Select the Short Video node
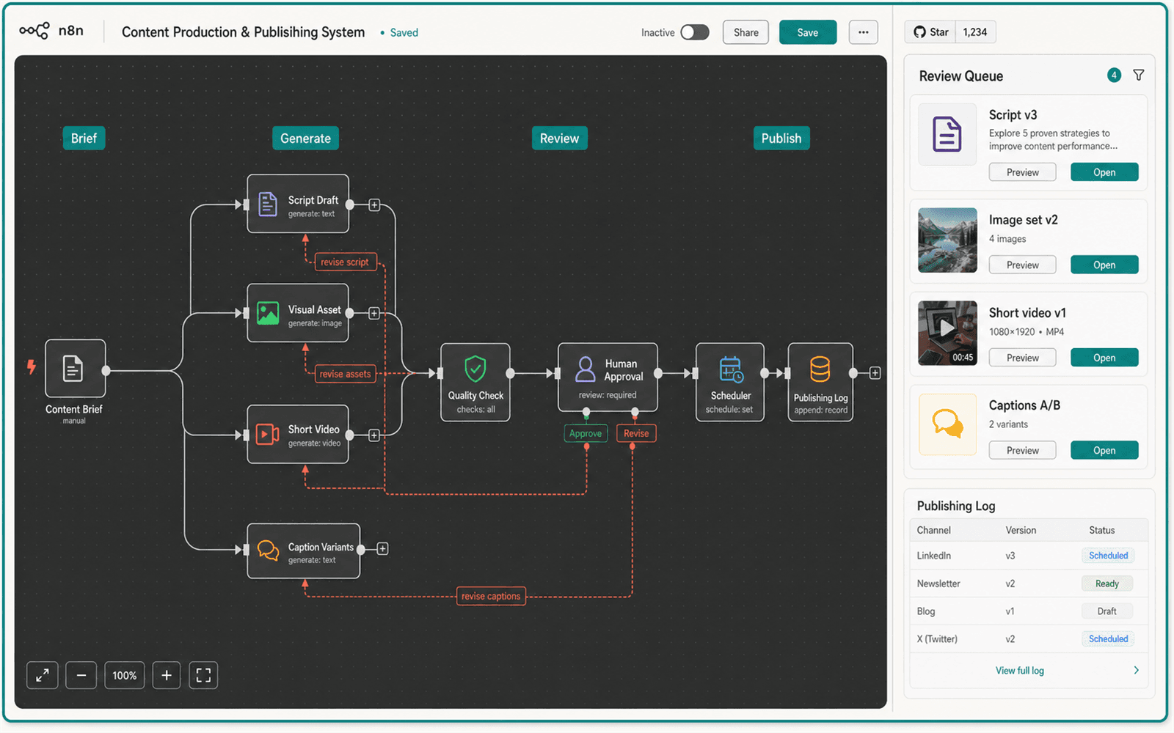This screenshot has height=733, width=1174. (x=298, y=434)
